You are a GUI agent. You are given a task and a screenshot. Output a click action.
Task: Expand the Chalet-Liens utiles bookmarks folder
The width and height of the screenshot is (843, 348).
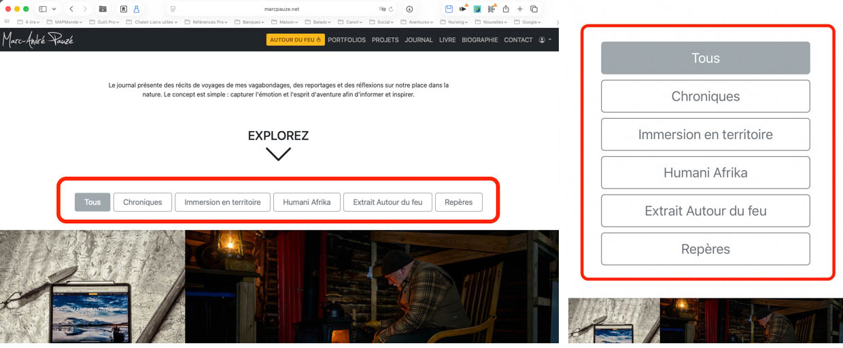153,22
